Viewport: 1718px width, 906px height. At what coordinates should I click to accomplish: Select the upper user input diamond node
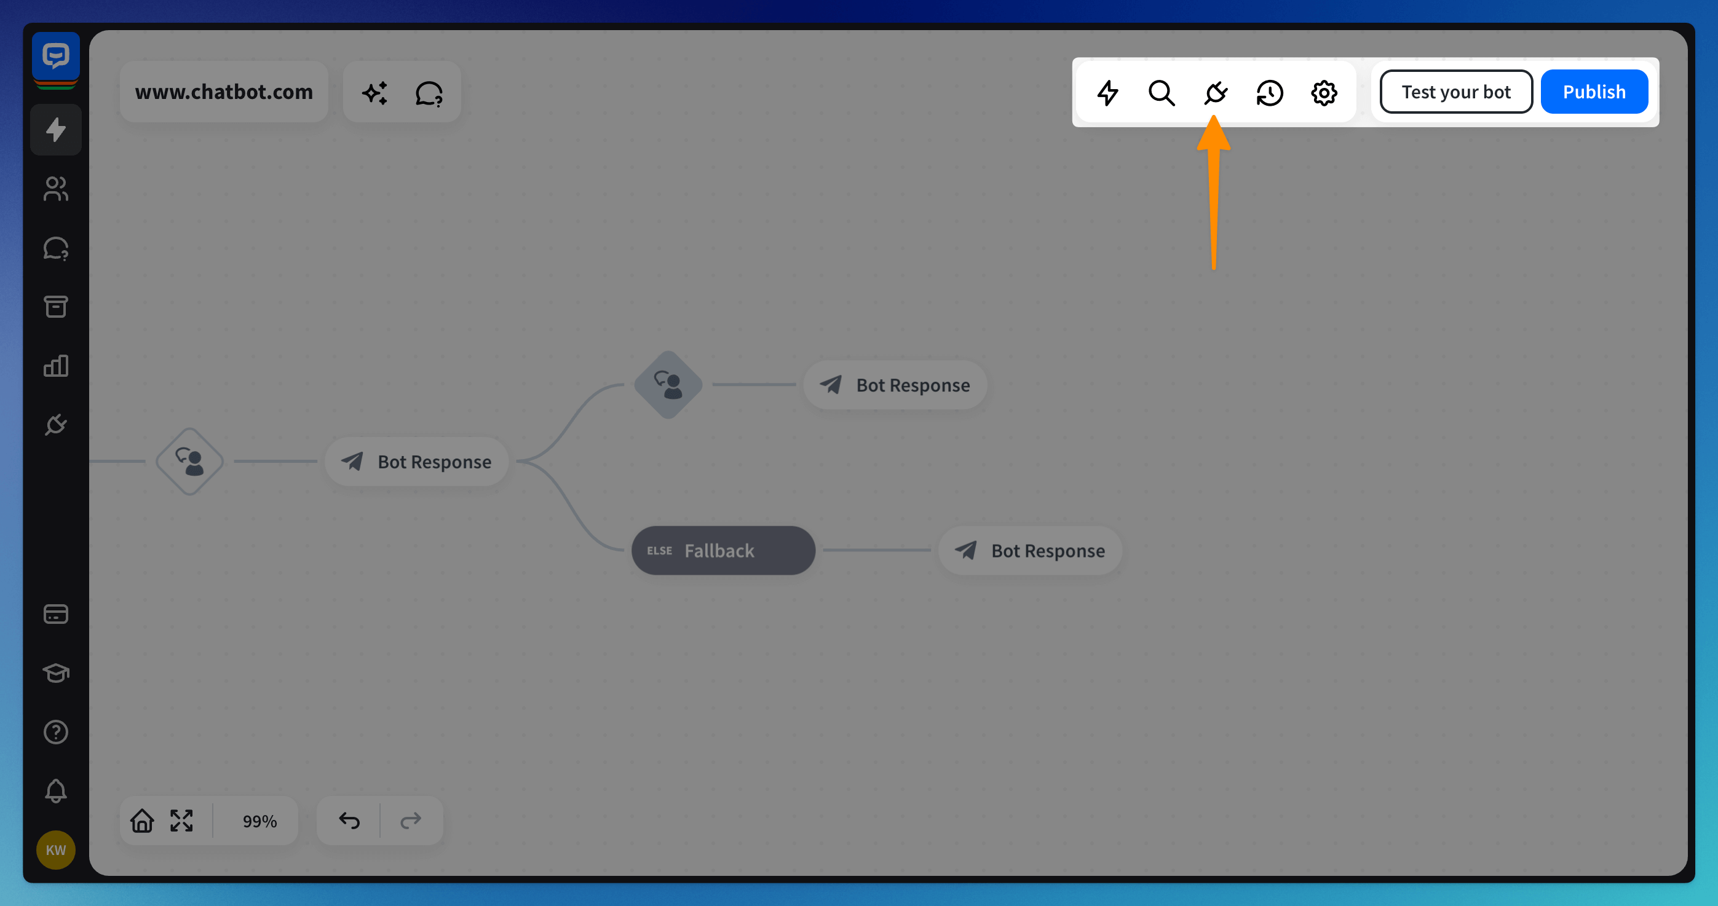click(x=668, y=385)
